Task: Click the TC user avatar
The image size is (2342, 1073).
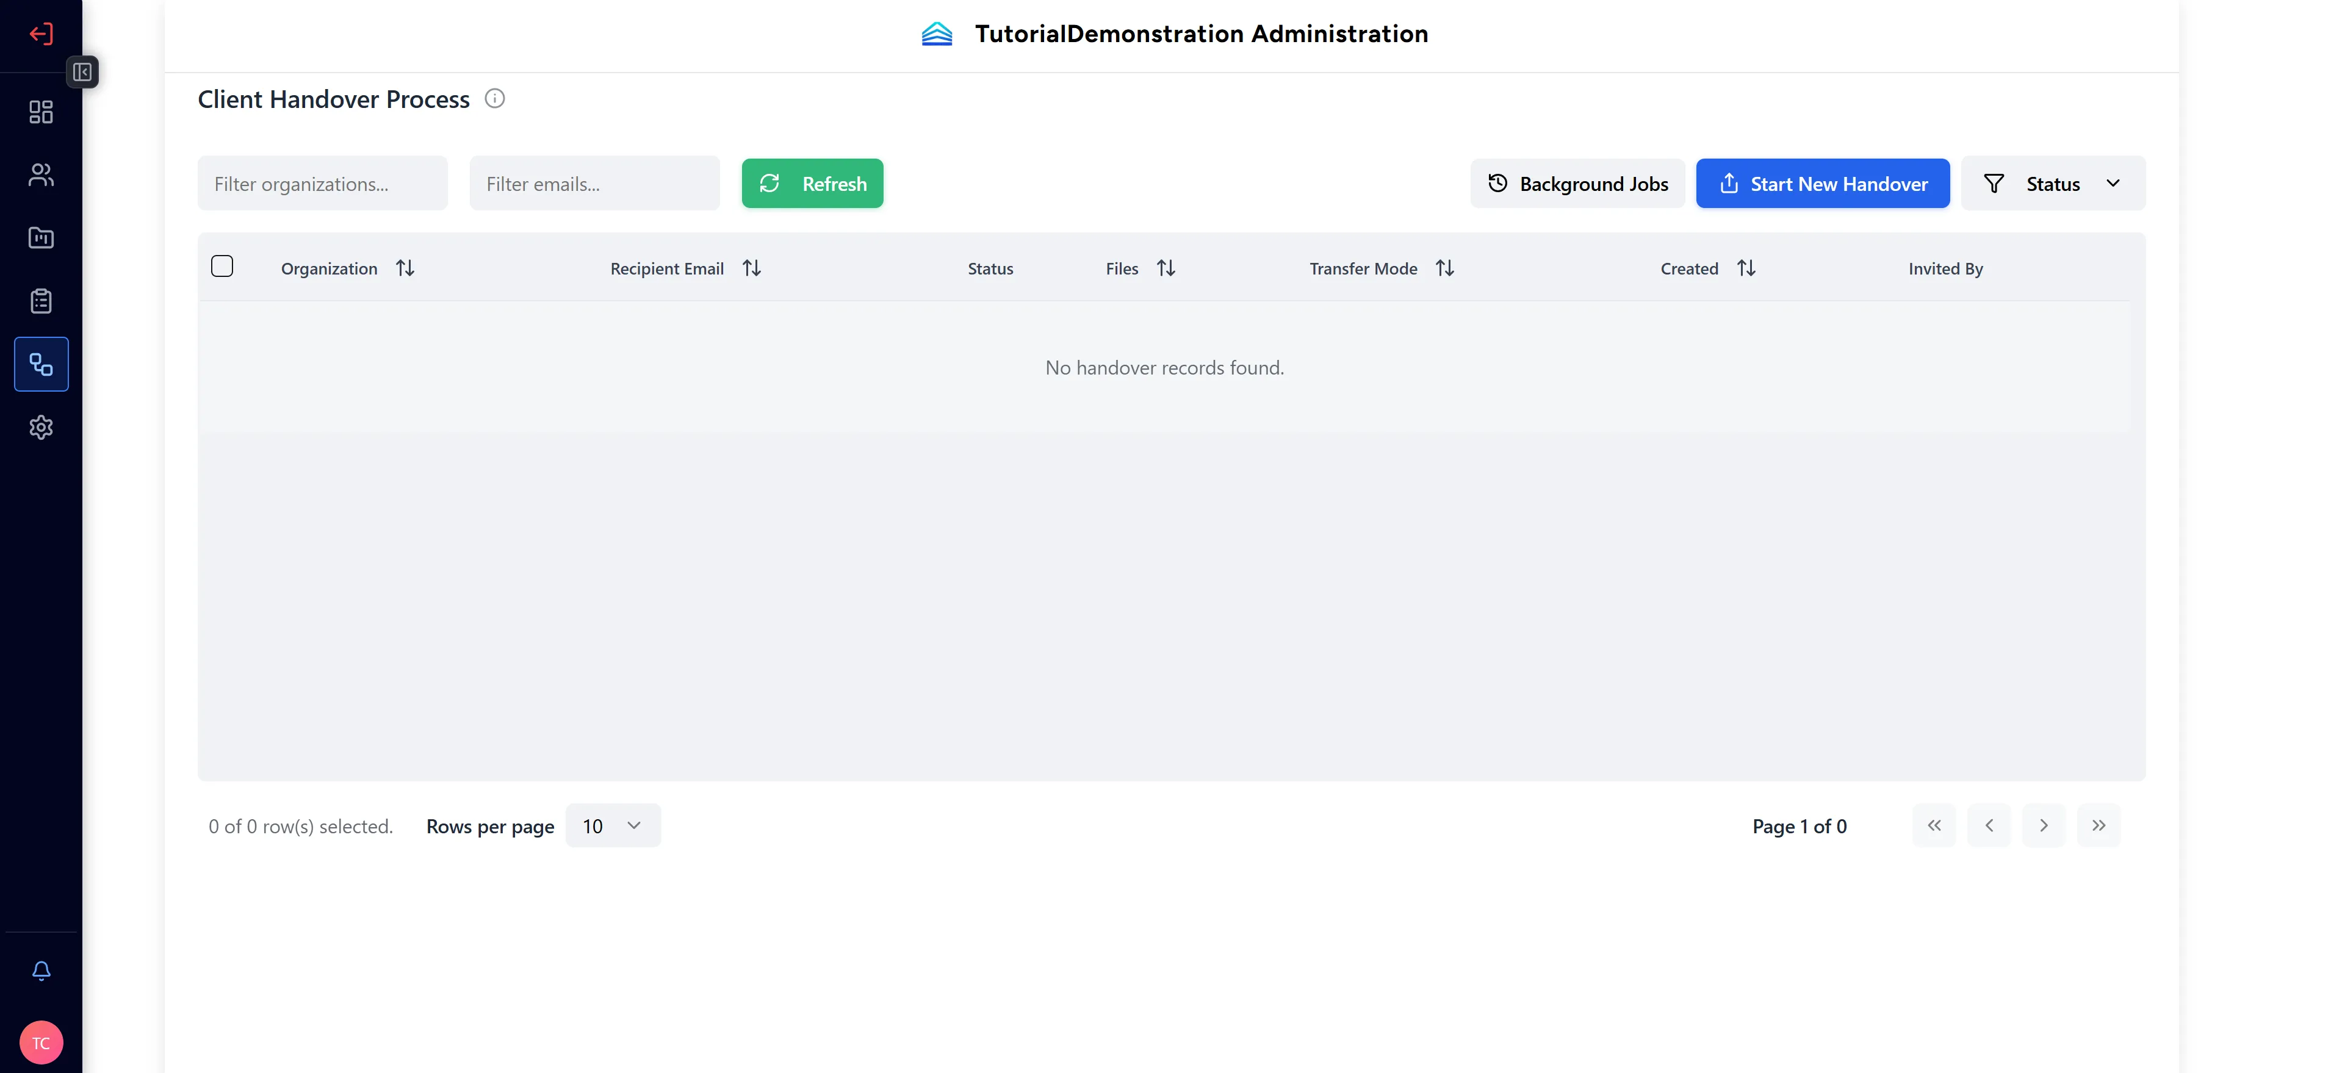Action: click(x=41, y=1042)
